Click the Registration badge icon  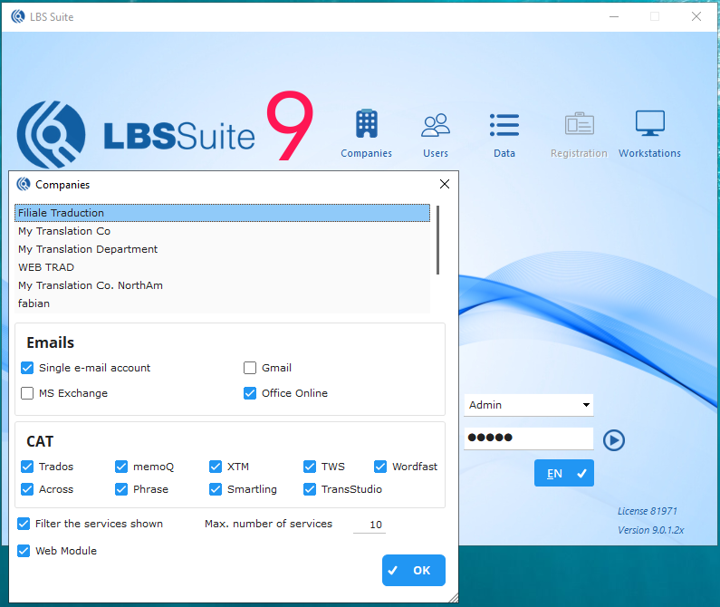pyautogui.click(x=579, y=125)
